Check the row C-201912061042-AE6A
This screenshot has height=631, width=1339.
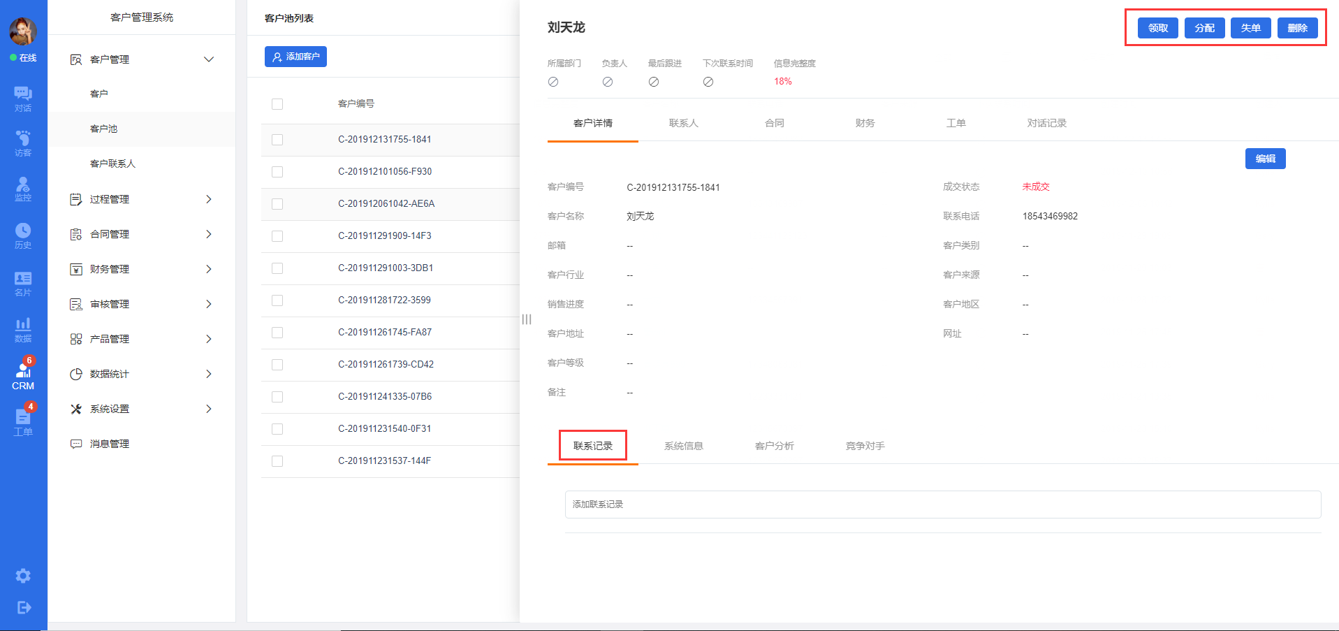point(277,204)
